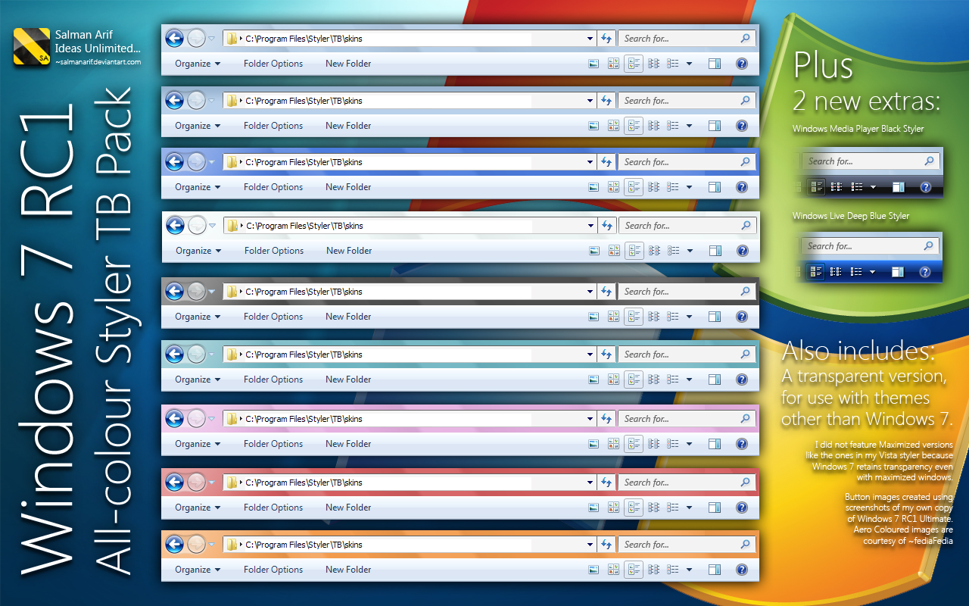Toggle the Preview pane in the red window
The image size is (969, 606).
(x=714, y=507)
